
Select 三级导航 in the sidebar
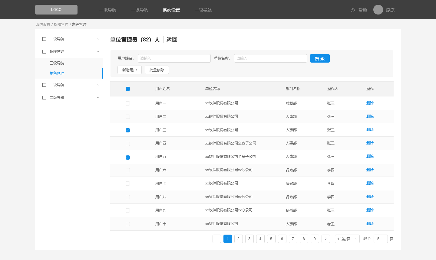(x=57, y=63)
